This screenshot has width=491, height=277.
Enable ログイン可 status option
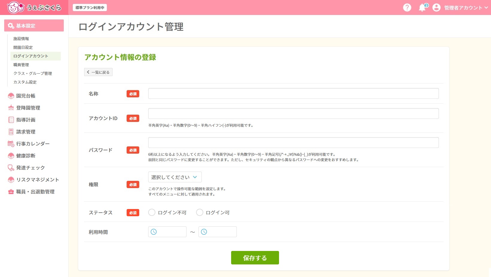click(x=200, y=212)
